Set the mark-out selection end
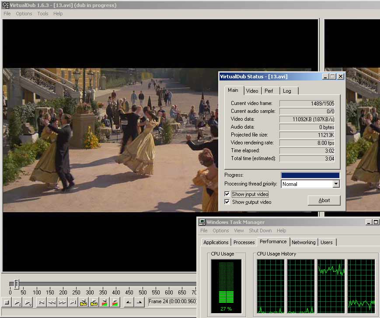380x318 pixels. click(x=139, y=302)
